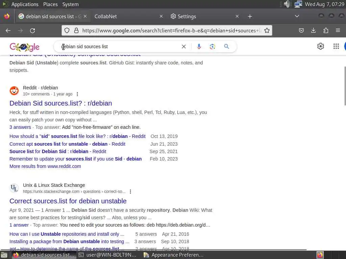Open the volume control in system tray
This screenshot has height=259, width=346.
(x=287, y=4)
